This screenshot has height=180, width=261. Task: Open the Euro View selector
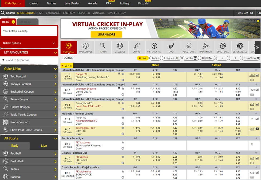point(251,58)
